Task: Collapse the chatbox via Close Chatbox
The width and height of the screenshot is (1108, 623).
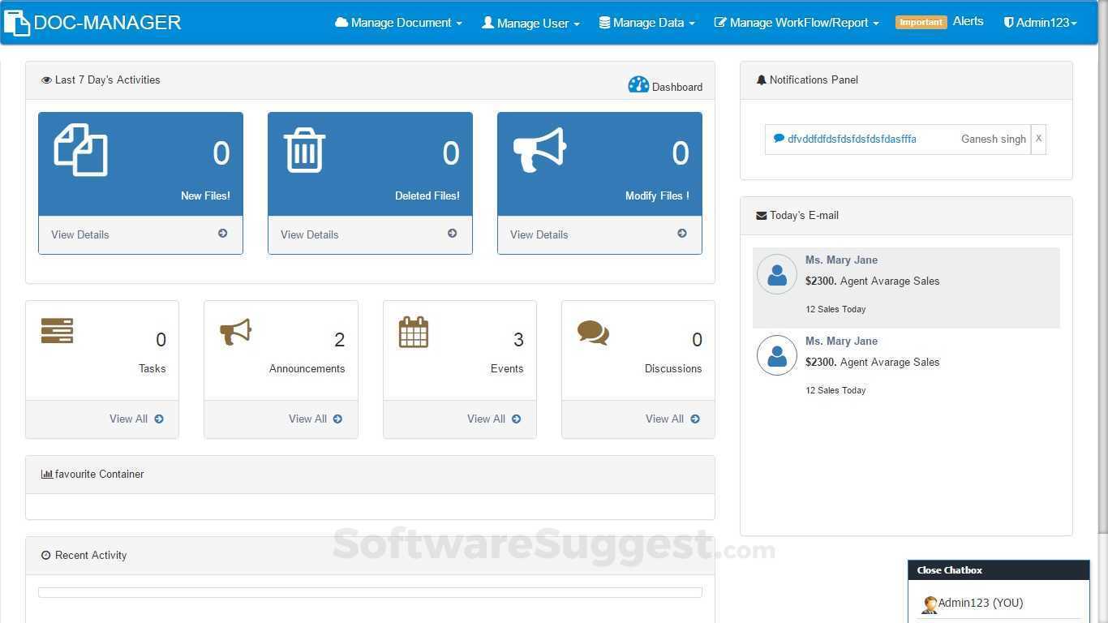Action: (x=949, y=569)
